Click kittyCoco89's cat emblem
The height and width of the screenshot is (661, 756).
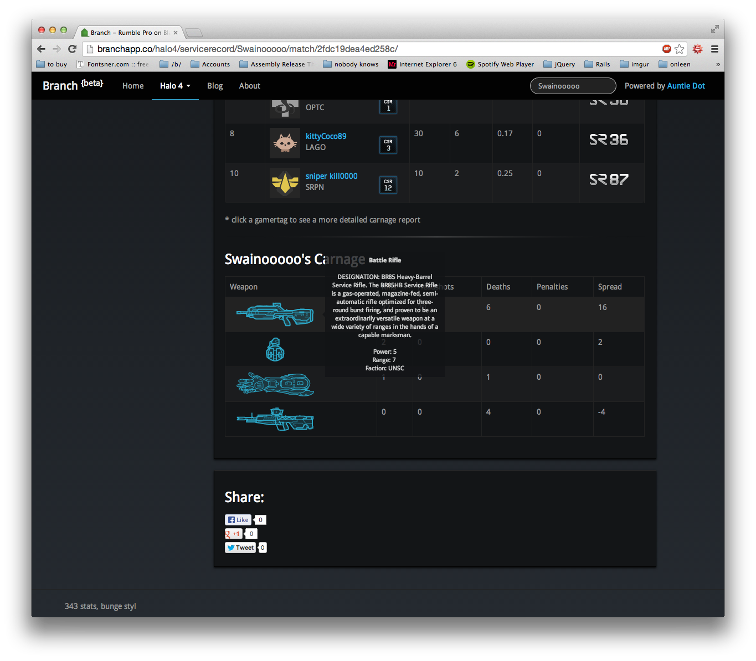[285, 143]
